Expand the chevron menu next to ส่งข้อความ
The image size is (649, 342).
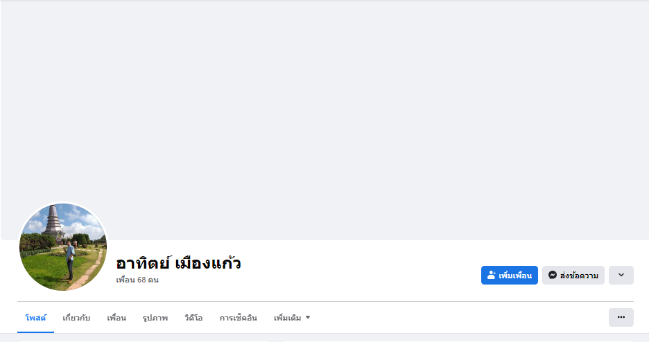(x=621, y=275)
